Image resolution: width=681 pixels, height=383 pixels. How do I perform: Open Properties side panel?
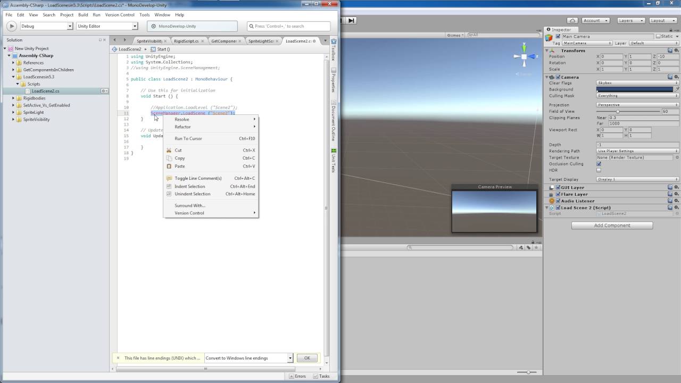334,80
